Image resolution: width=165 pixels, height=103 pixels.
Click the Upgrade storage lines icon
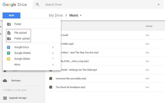[x=5, y=98]
